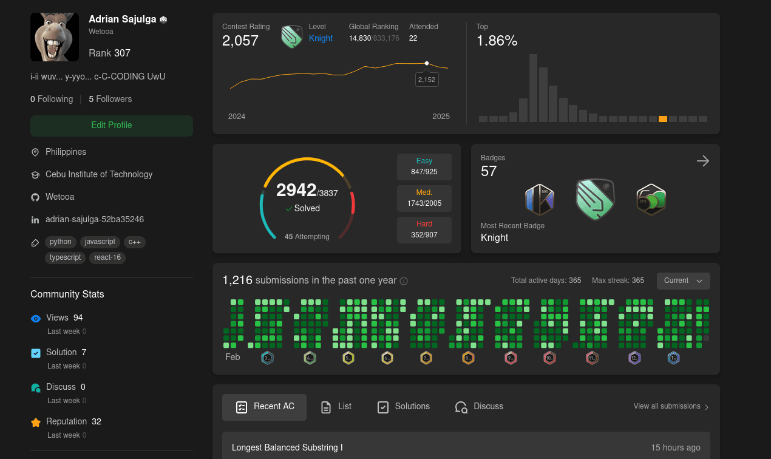Click the rating graph point marker
The image size is (771, 459).
click(x=427, y=63)
